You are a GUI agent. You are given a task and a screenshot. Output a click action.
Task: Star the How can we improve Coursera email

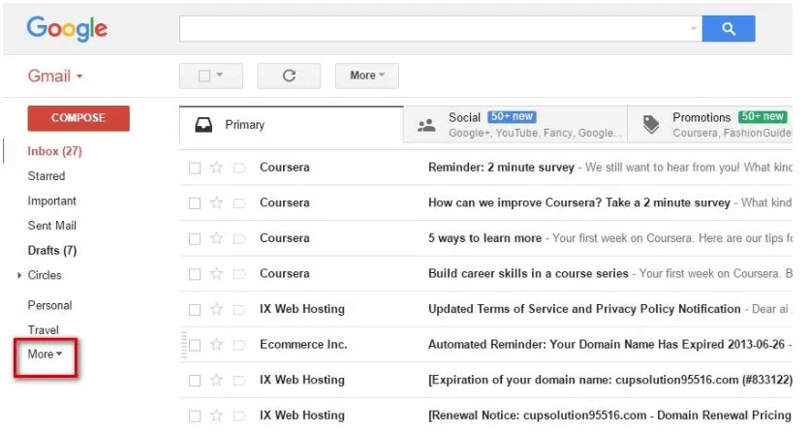(216, 202)
